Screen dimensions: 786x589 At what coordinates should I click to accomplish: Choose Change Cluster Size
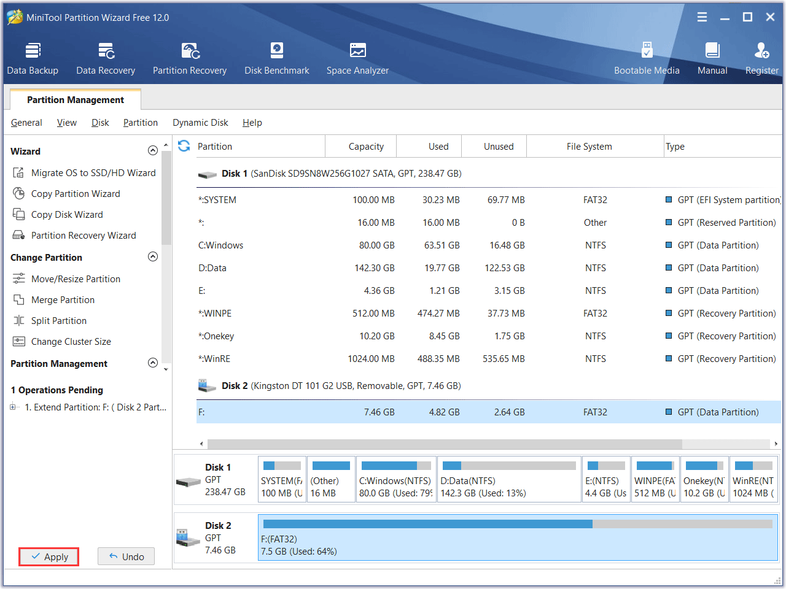(61, 342)
